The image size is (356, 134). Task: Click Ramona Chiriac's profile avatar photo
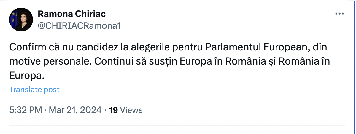[21, 20]
